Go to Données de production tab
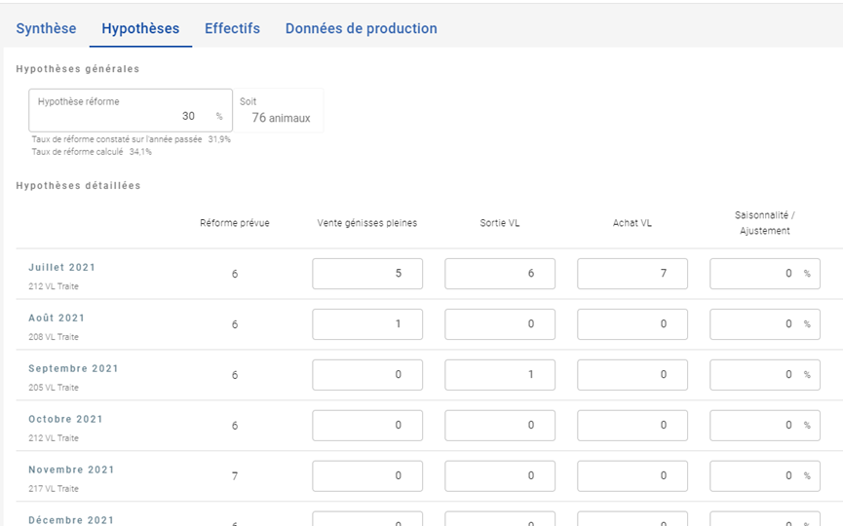 coord(362,28)
